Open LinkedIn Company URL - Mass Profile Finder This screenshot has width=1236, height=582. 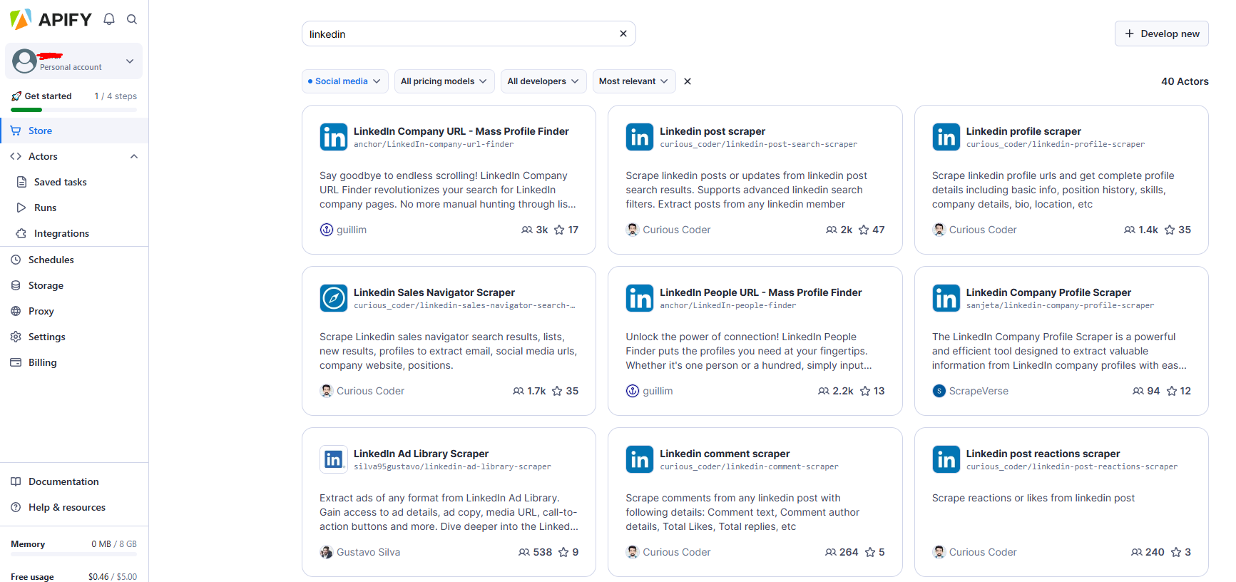461,131
